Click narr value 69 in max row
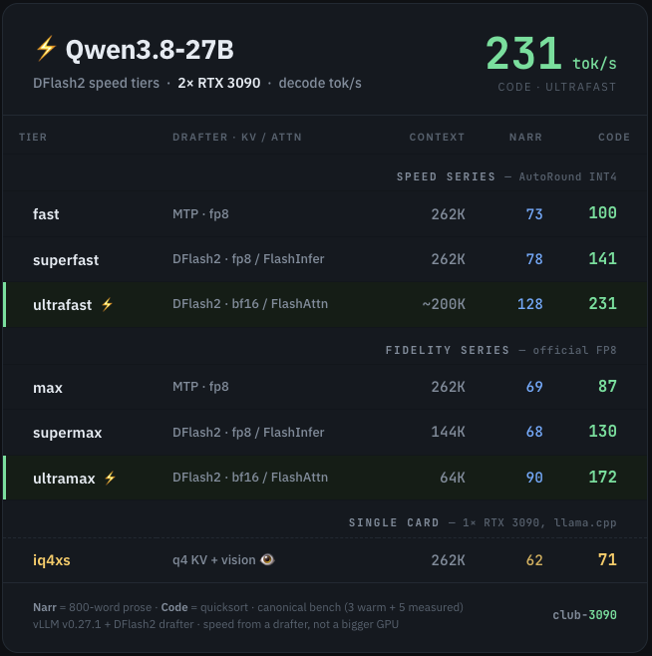The width and height of the screenshot is (652, 656). (534, 387)
